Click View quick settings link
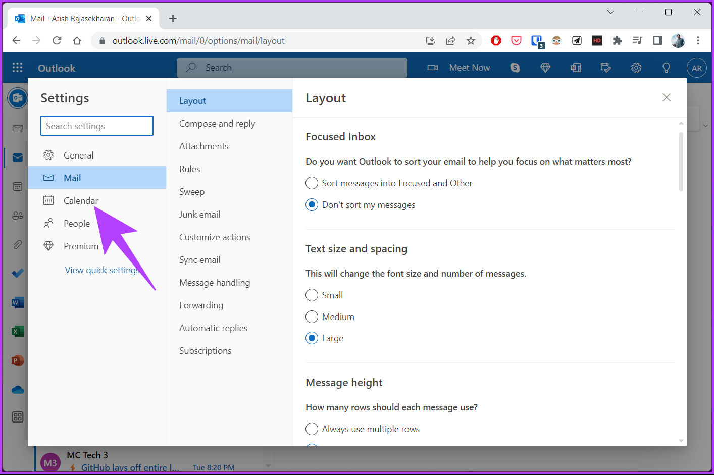The image size is (714, 475). (103, 270)
